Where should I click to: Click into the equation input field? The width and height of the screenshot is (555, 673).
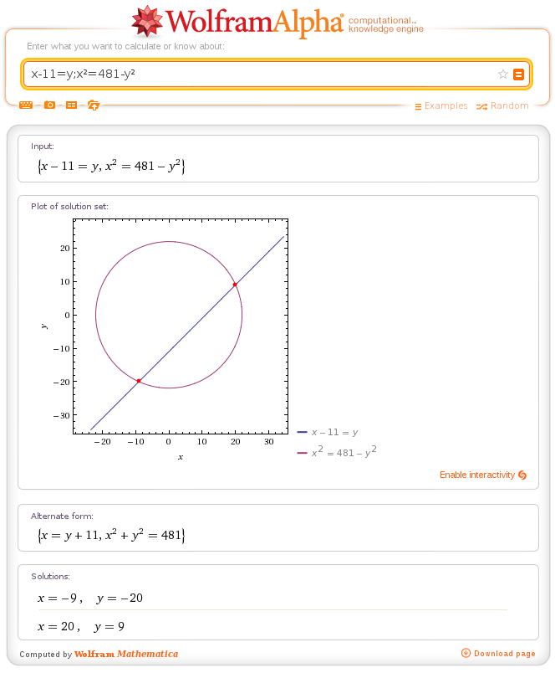[x=259, y=74]
